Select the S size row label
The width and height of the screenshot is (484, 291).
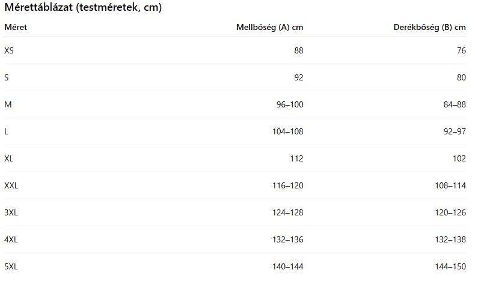pyautogui.click(x=7, y=77)
